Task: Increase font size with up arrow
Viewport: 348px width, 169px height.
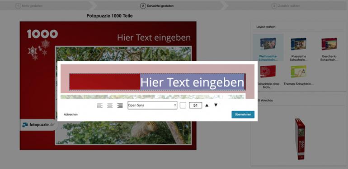Action: pos(207,105)
